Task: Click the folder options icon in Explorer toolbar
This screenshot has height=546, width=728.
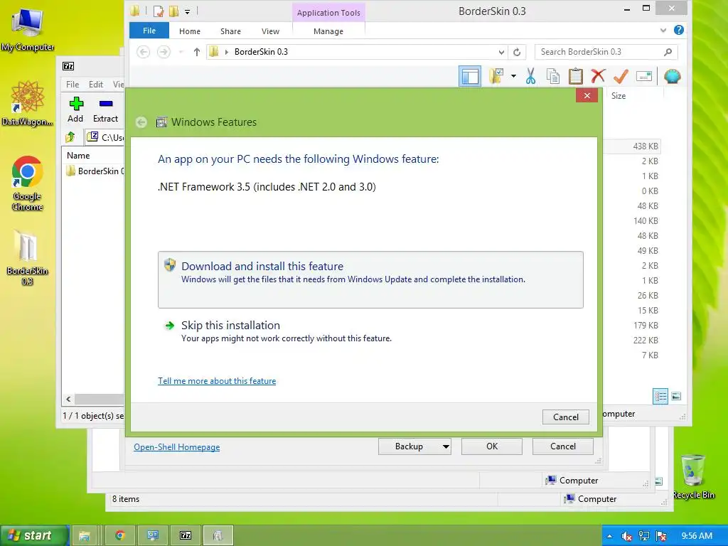Action: (496, 76)
